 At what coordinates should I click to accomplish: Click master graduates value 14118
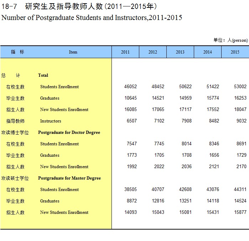[x=213, y=201]
